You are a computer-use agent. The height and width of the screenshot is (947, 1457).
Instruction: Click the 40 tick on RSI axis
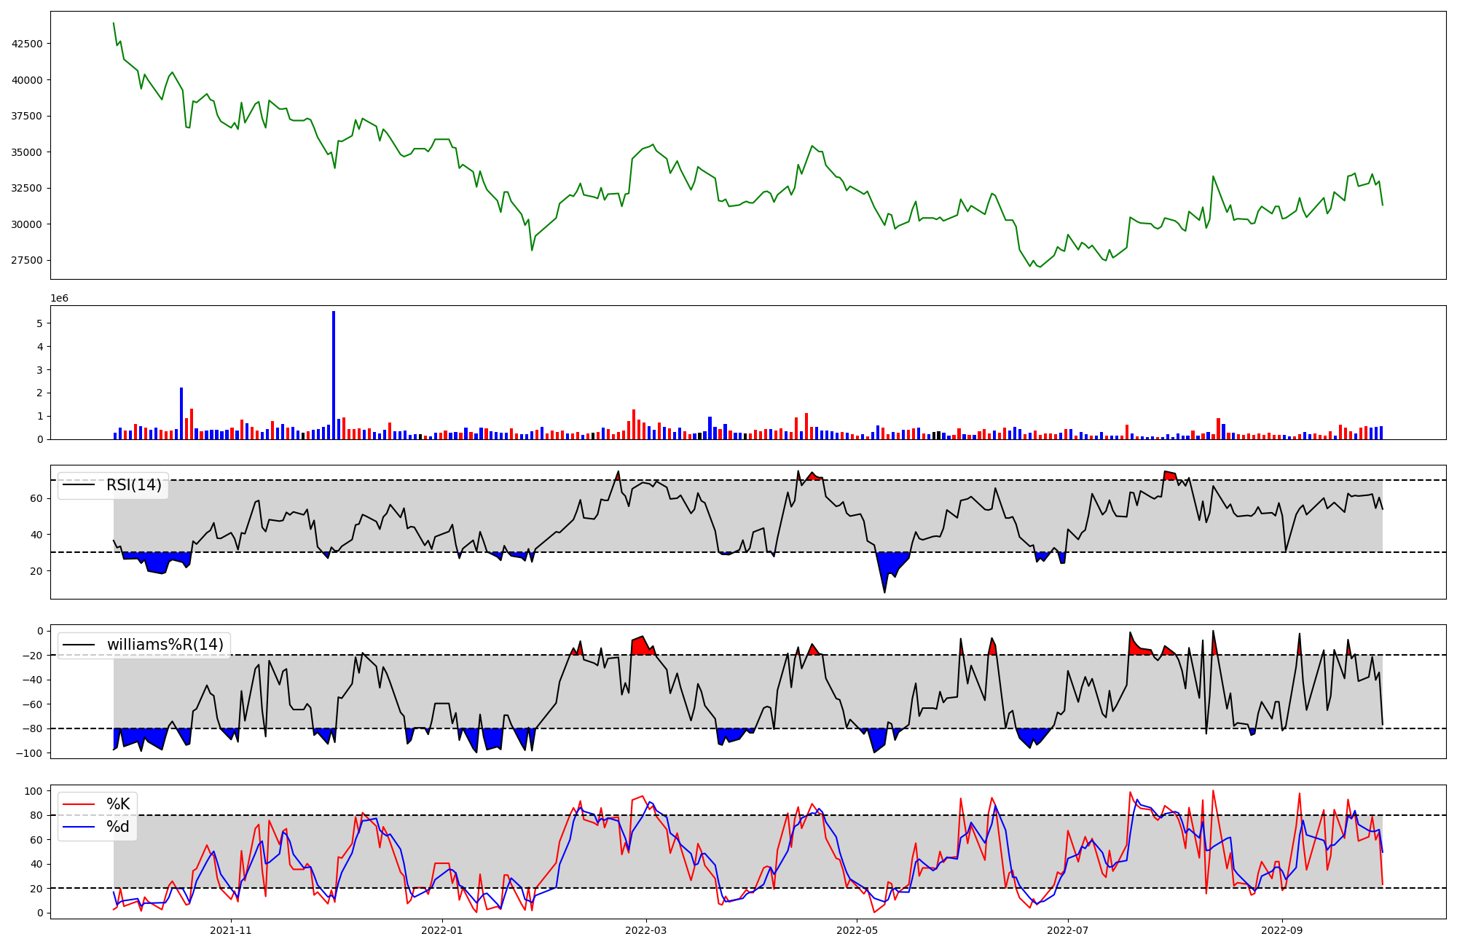pyautogui.click(x=36, y=535)
